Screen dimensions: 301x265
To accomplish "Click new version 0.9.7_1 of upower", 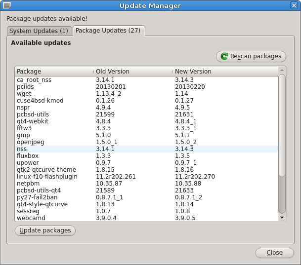I will click(186, 163).
